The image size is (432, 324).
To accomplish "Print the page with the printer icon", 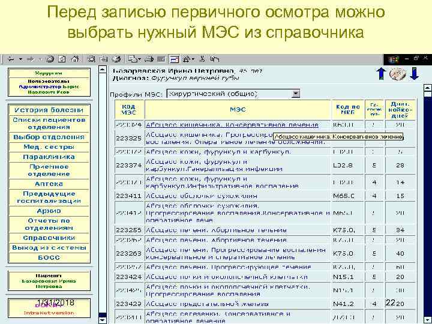I will pyautogui.click(x=149, y=59).
